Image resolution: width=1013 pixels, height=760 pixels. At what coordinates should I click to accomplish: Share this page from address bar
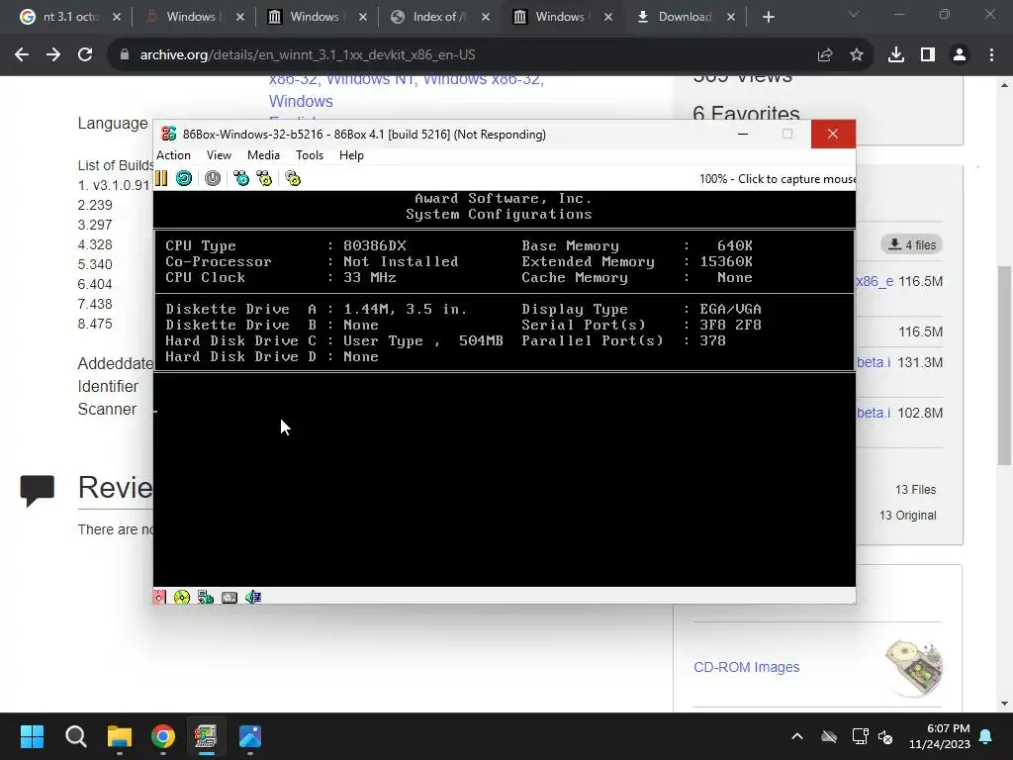tap(825, 55)
